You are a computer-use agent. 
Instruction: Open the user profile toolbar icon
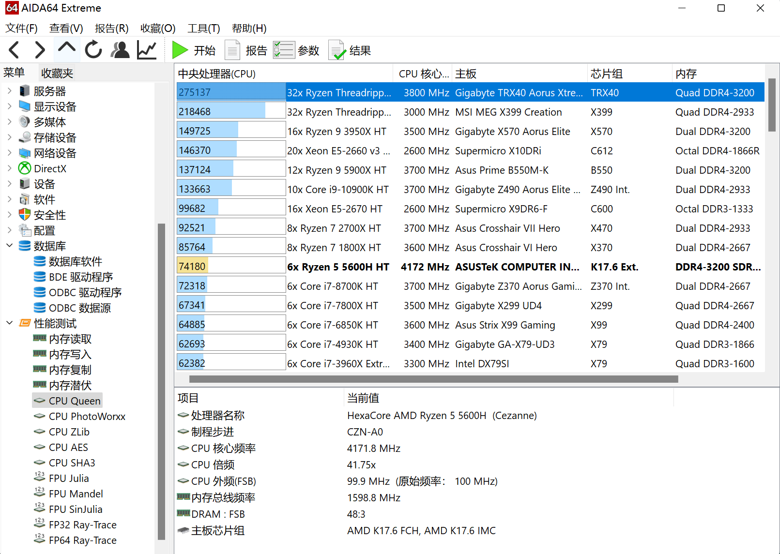120,50
